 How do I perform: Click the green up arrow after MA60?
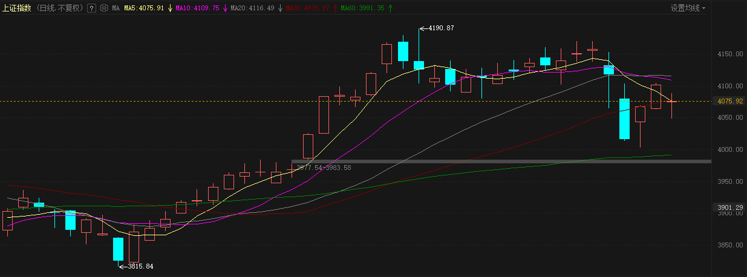coord(390,8)
